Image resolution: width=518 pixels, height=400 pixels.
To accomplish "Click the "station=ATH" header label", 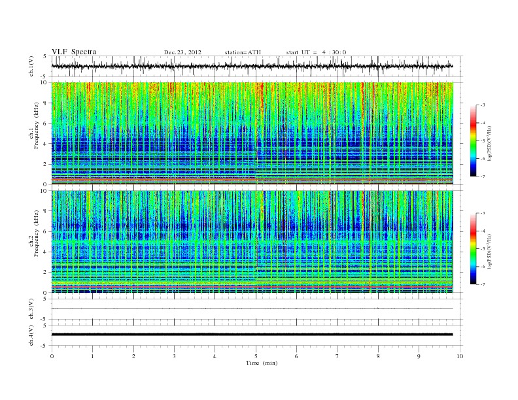I will (243, 52).
